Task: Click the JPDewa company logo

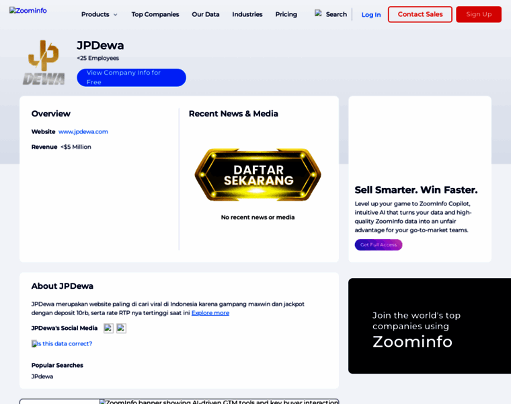Action: 44,63
